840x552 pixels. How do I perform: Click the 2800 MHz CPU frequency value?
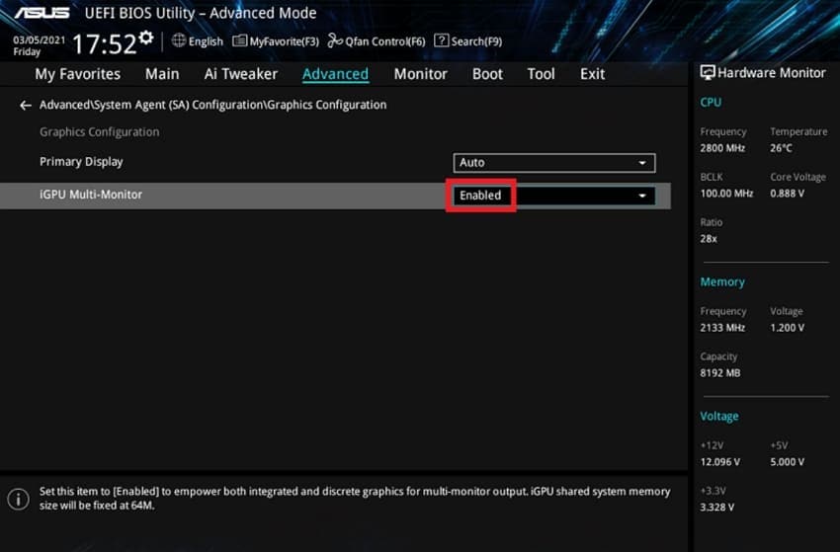[722, 148]
